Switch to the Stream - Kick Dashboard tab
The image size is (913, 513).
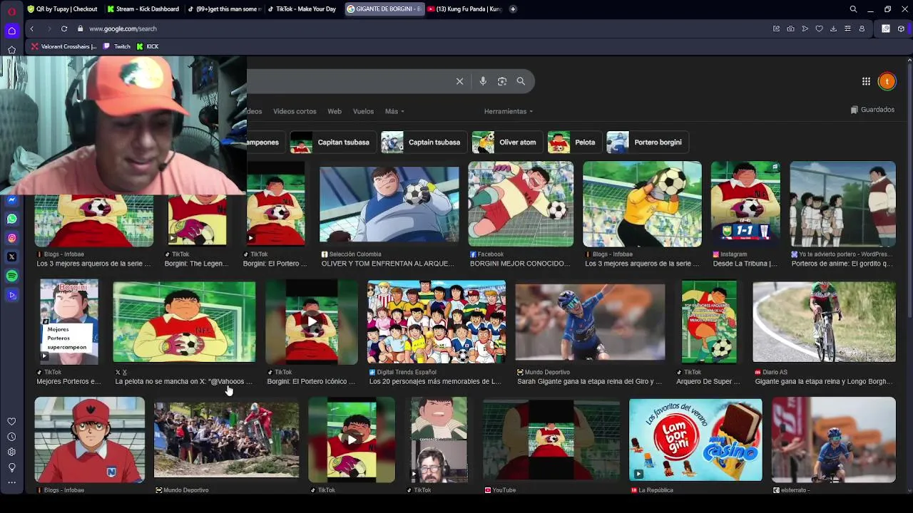(143, 9)
